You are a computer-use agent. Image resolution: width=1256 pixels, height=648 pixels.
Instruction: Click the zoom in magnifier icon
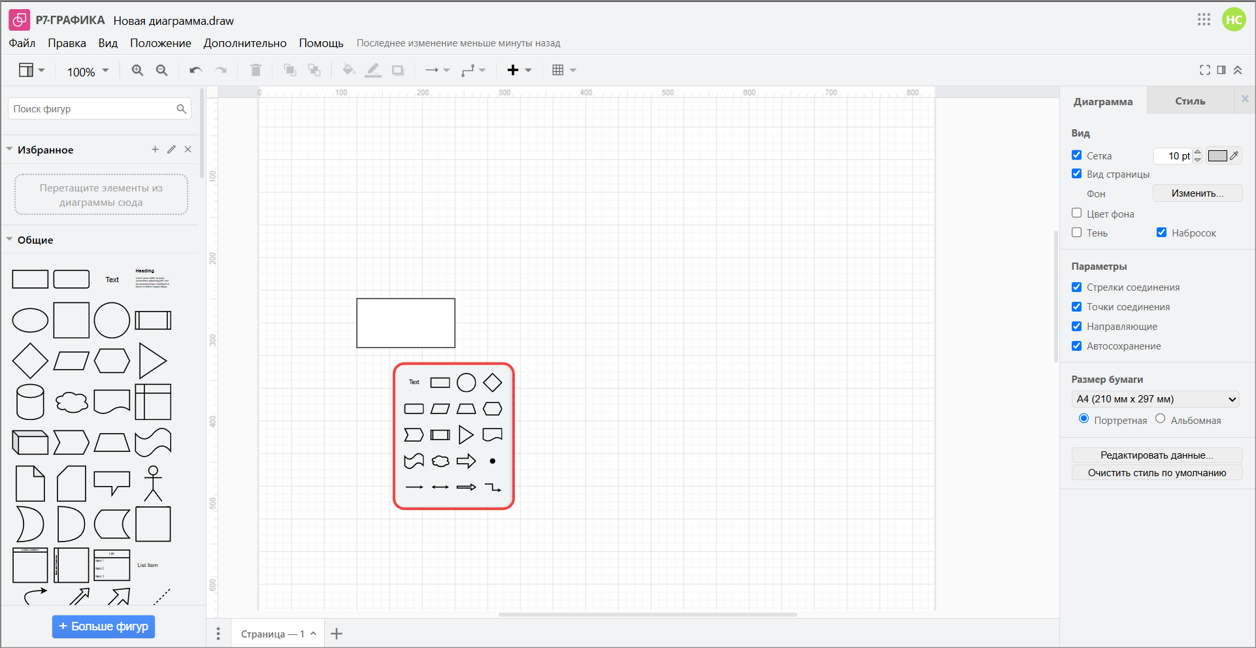tap(137, 71)
